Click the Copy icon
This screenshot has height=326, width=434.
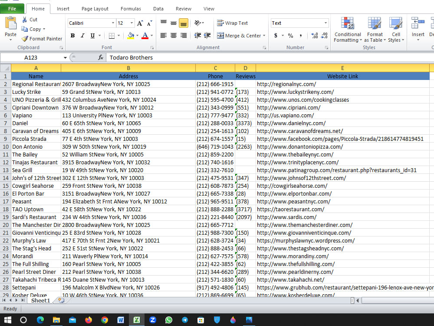click(x=25, y=29)
